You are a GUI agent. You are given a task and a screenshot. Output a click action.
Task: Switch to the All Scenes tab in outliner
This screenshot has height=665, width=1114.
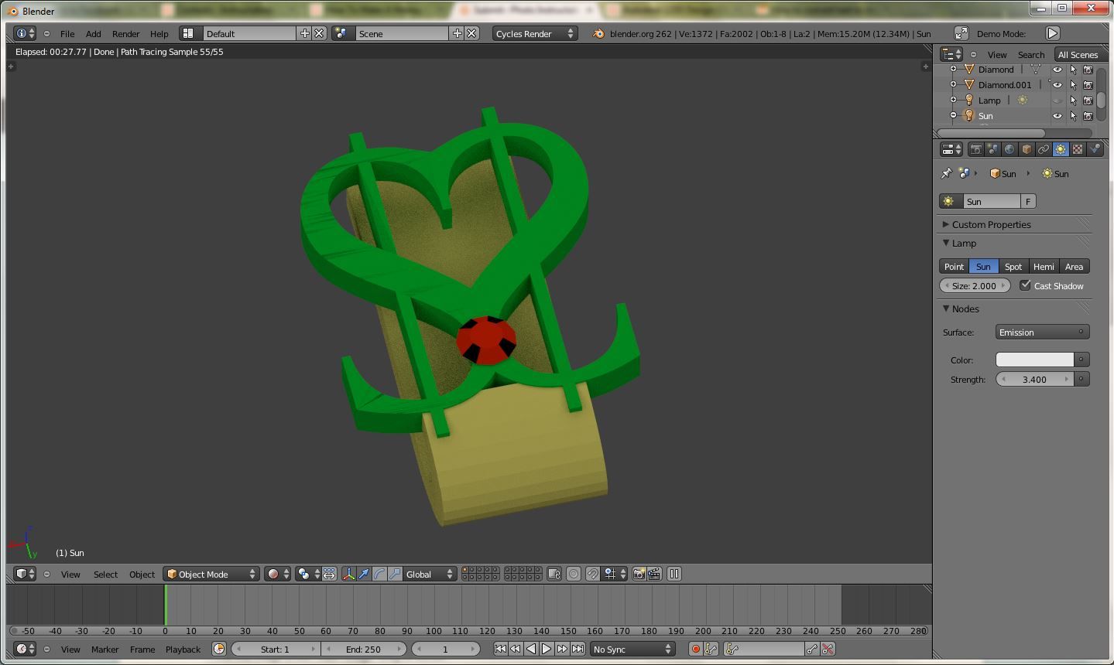tap(1078, 54)
